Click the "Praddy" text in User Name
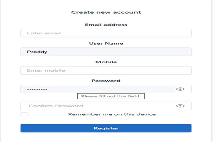This screenshot has height=142, width=213. click(37, 52)
